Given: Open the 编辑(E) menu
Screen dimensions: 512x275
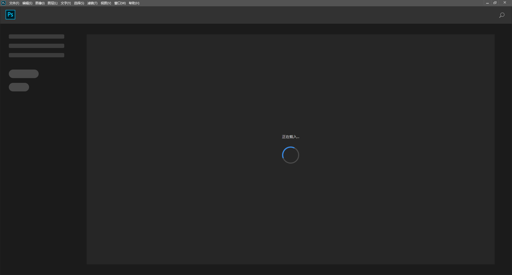Looking at the screenshot, I should click(x=27, y=3).
